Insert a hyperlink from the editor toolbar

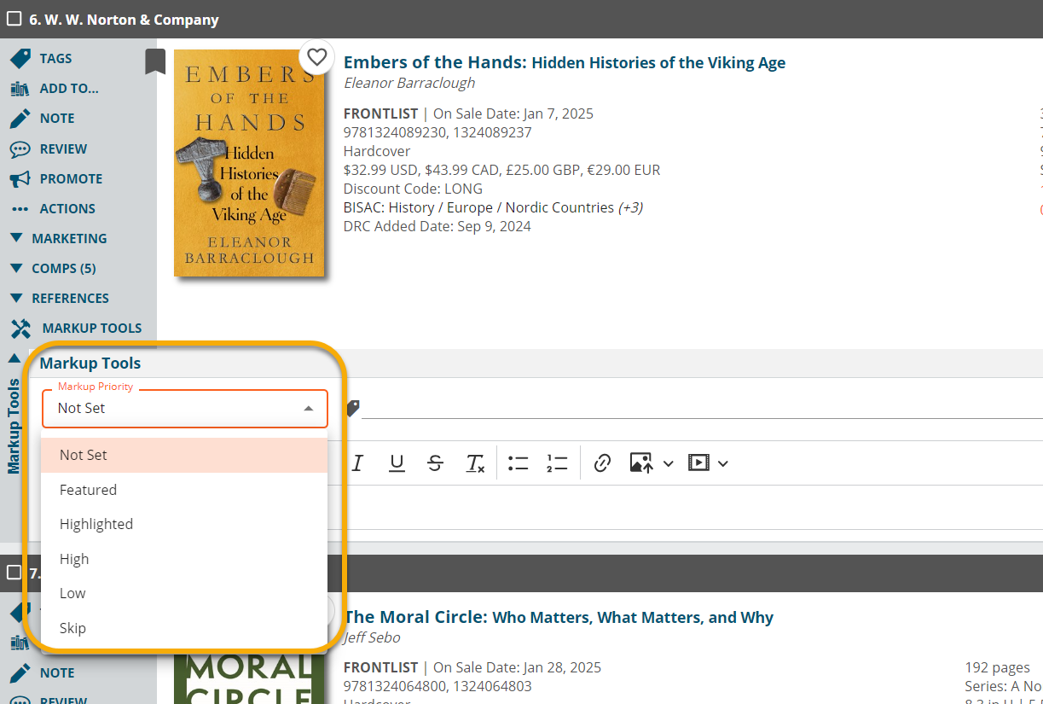[x=602, y=463]
